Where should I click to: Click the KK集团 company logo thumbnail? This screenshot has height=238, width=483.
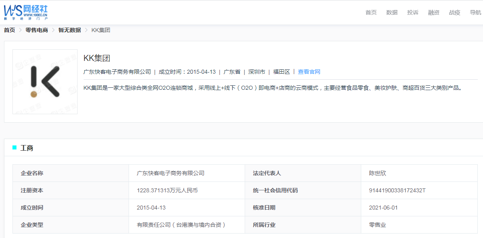coord(45,82)
